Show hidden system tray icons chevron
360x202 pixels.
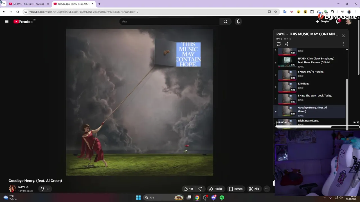pos(324,198)
